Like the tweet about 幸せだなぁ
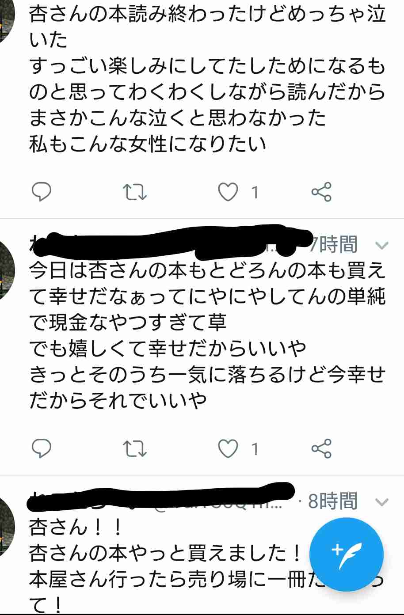This screenshot has width=404, height=615. click(228, 449)
